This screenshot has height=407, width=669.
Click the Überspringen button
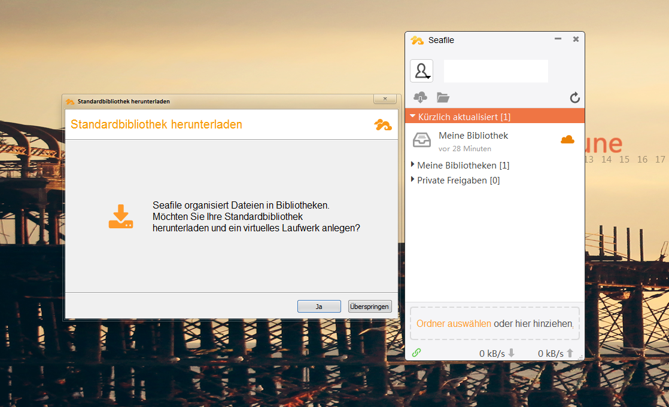[x=369, y=307]
